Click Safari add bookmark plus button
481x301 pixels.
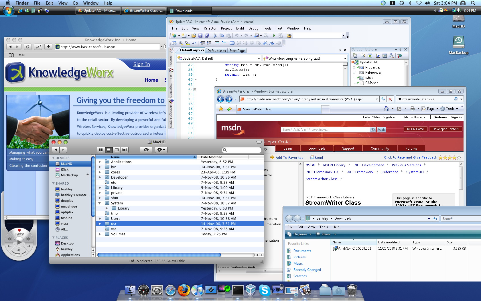tap(48, 47)
